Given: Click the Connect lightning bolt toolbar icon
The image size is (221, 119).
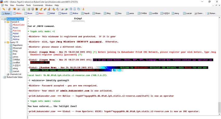Looking at the screenshot, I should pyautogui.click(x=4, y=9).
